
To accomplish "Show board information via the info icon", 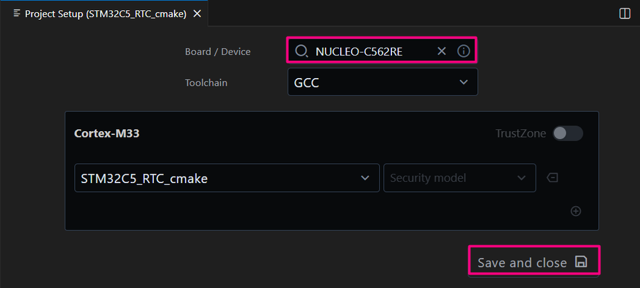I will click(x=464, y=51).
